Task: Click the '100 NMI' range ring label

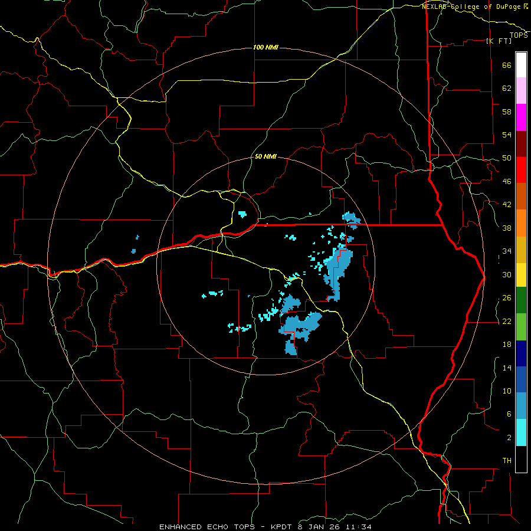Action: [x=265, y=47]
